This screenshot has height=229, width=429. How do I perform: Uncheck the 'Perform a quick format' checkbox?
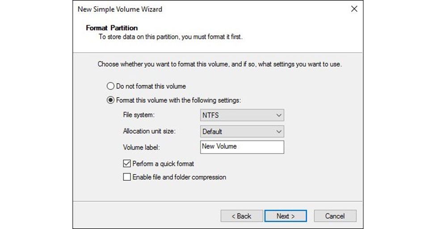tap(127, 164)
